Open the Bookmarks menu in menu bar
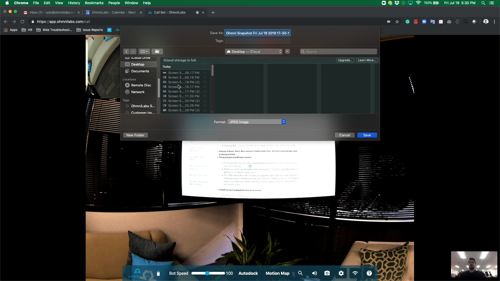 tap(94, 3)
